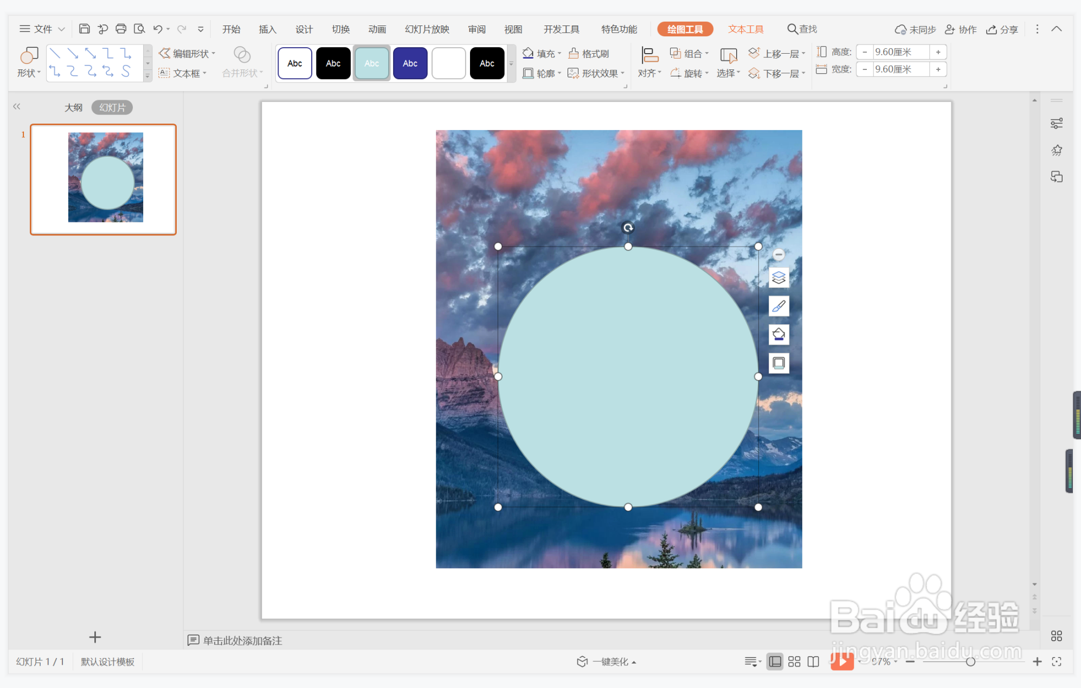Click the fill bucket floating button
Viewport: 1081px width, 688px height.
pyautogui.click(x=778, y=335)
